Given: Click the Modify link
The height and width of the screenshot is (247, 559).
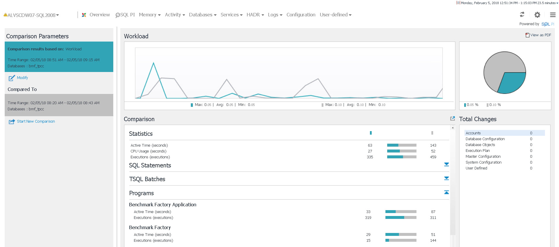Looking at the screenshot, I should pyautogui.click(x=22, y=78).
